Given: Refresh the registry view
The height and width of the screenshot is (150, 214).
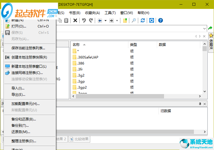Looking at the screenshot, I should coord(142,20).
